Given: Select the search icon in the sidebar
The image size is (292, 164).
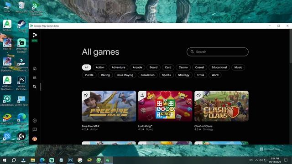Looking at the screenshot, I should 35,87.
